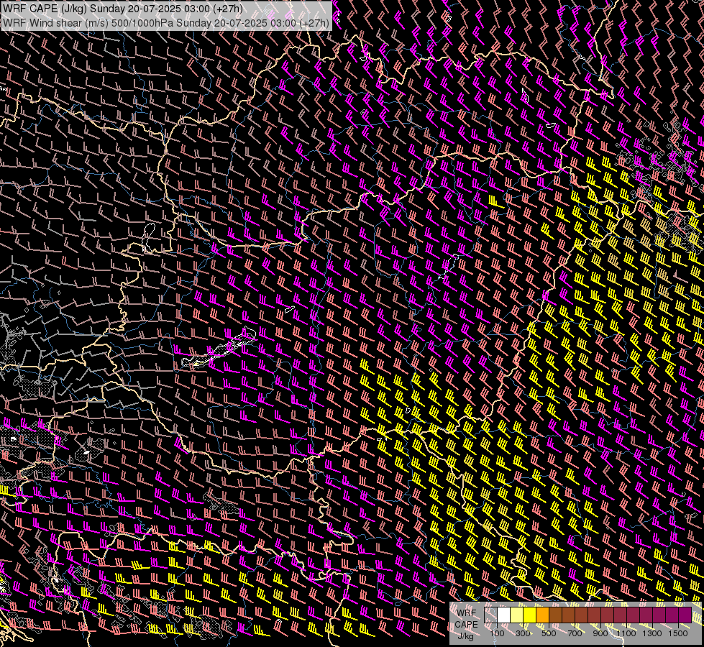
Task: Click the 1500 value in the legend
Action: pos(678,633)
